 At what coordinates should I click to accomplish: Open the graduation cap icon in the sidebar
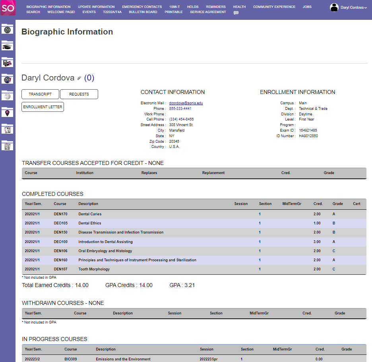tap(7, 46)
